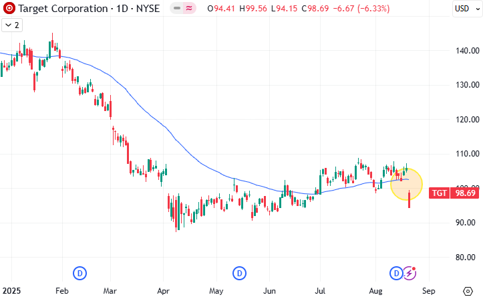The width and height of the screenshot is (483, 297).
Task: Toggle the gray dash market status pill
Action: [x=177, y=8]
